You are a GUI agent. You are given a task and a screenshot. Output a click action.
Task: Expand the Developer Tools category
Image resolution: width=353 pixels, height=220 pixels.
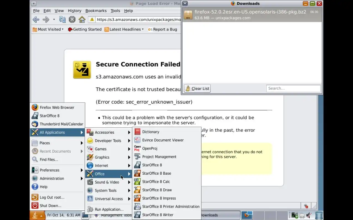109,141
